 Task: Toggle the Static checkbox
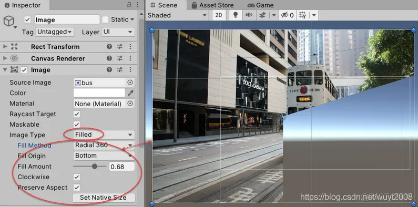pyautogui.click(x=106, y=19)
